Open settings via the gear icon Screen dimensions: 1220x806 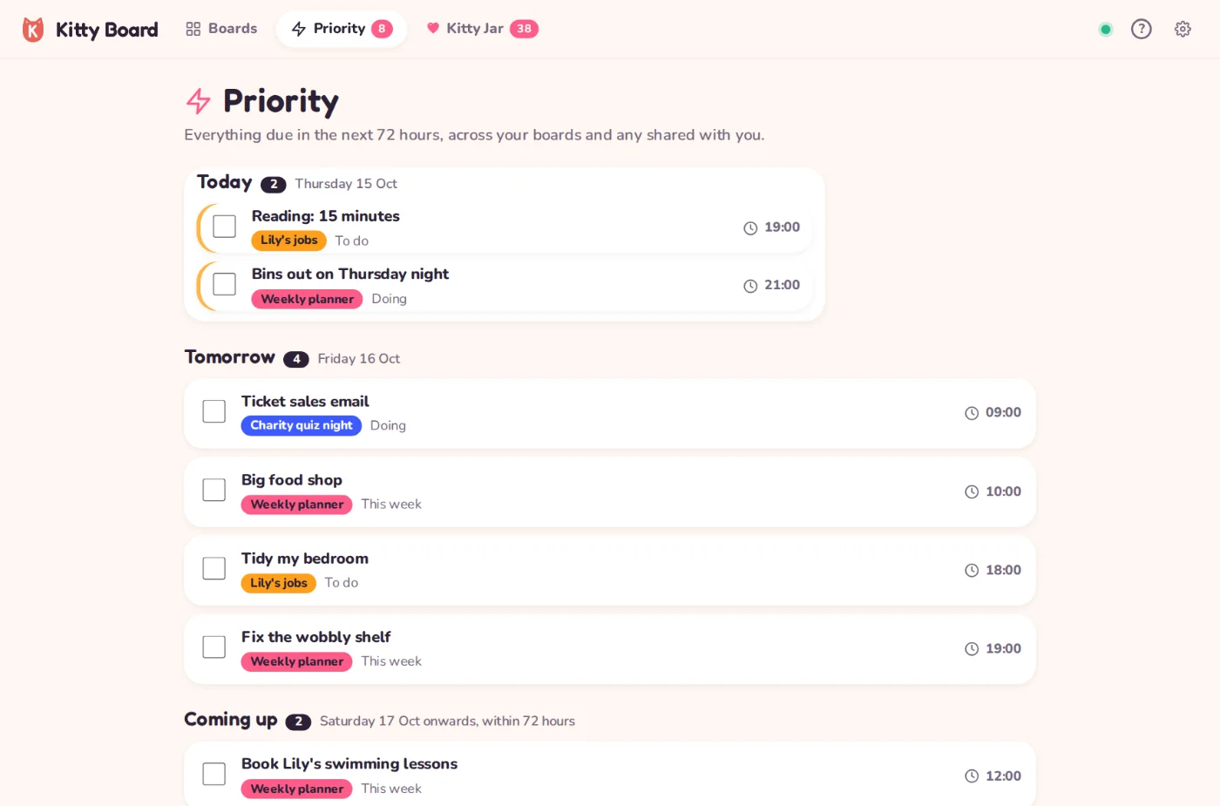click(1183, 29)
